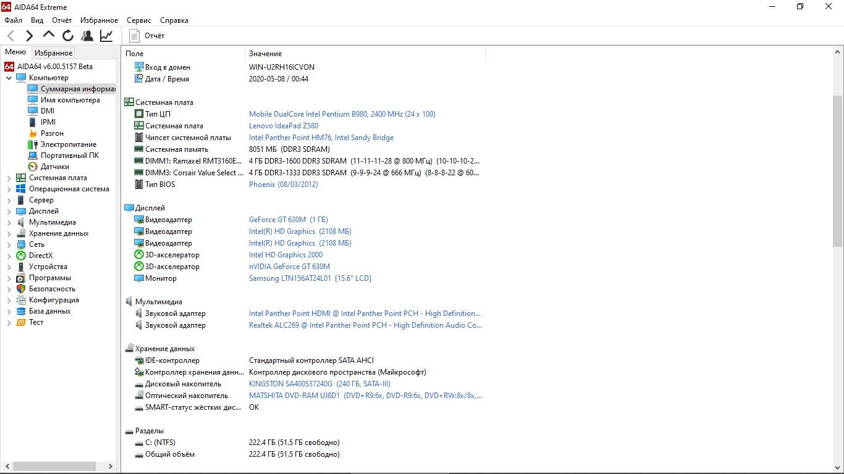Click the Устройства tree icon
This screenshot has width=844, height=474.
[21, 267]
